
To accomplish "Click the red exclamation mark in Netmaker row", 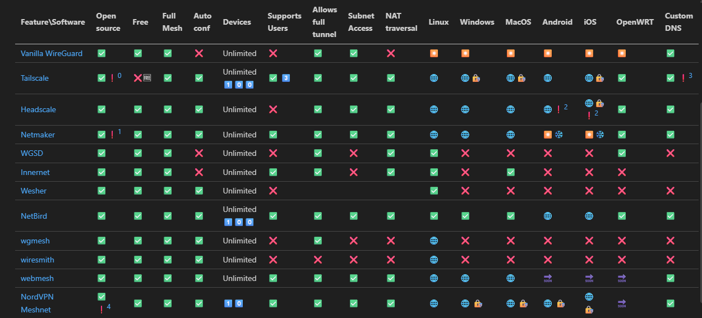I will pos(112,135).
